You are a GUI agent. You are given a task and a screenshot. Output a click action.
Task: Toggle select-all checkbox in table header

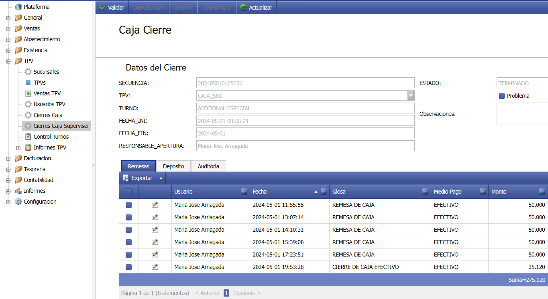point(128,192)
